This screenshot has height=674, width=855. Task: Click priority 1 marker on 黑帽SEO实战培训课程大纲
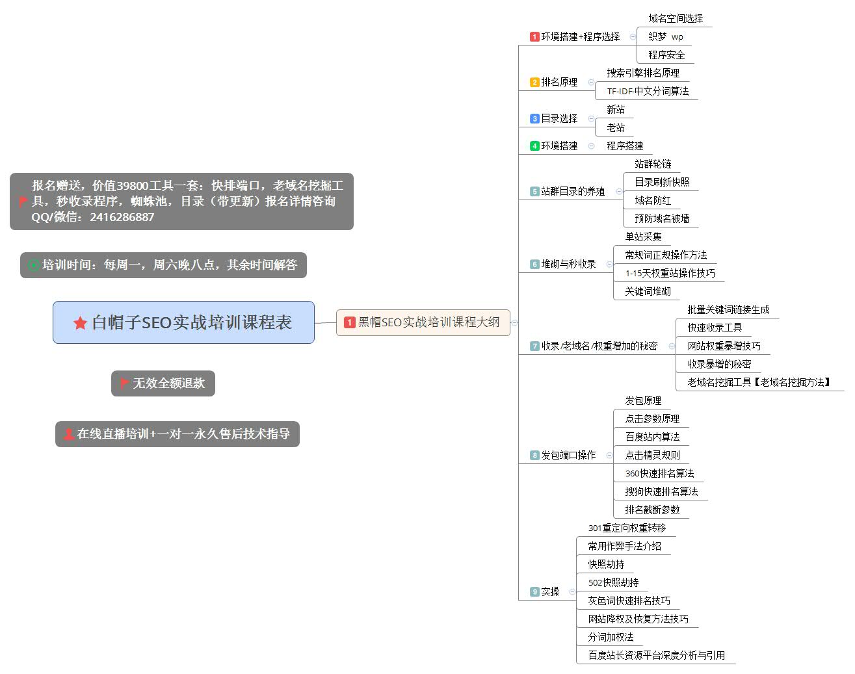tap(349, 322)
